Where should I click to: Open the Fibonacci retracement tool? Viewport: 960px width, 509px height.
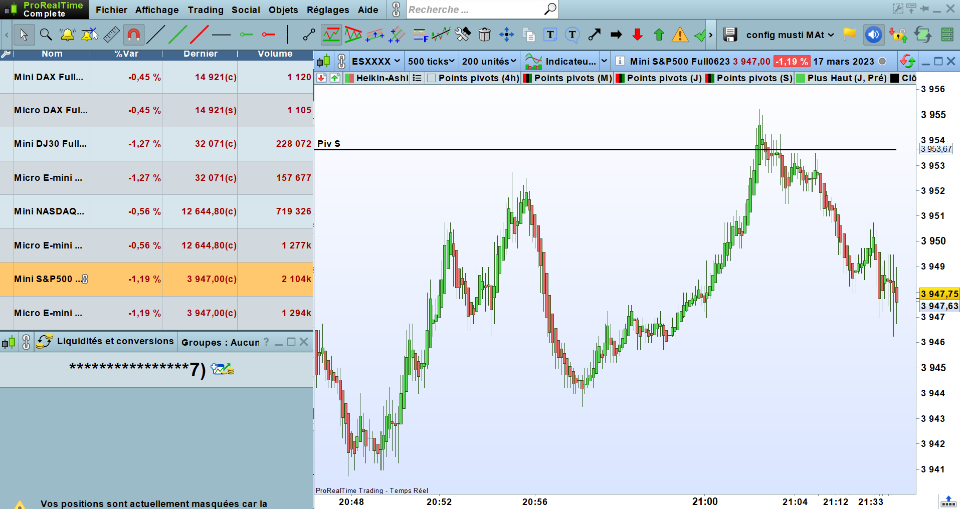[419, 35]
